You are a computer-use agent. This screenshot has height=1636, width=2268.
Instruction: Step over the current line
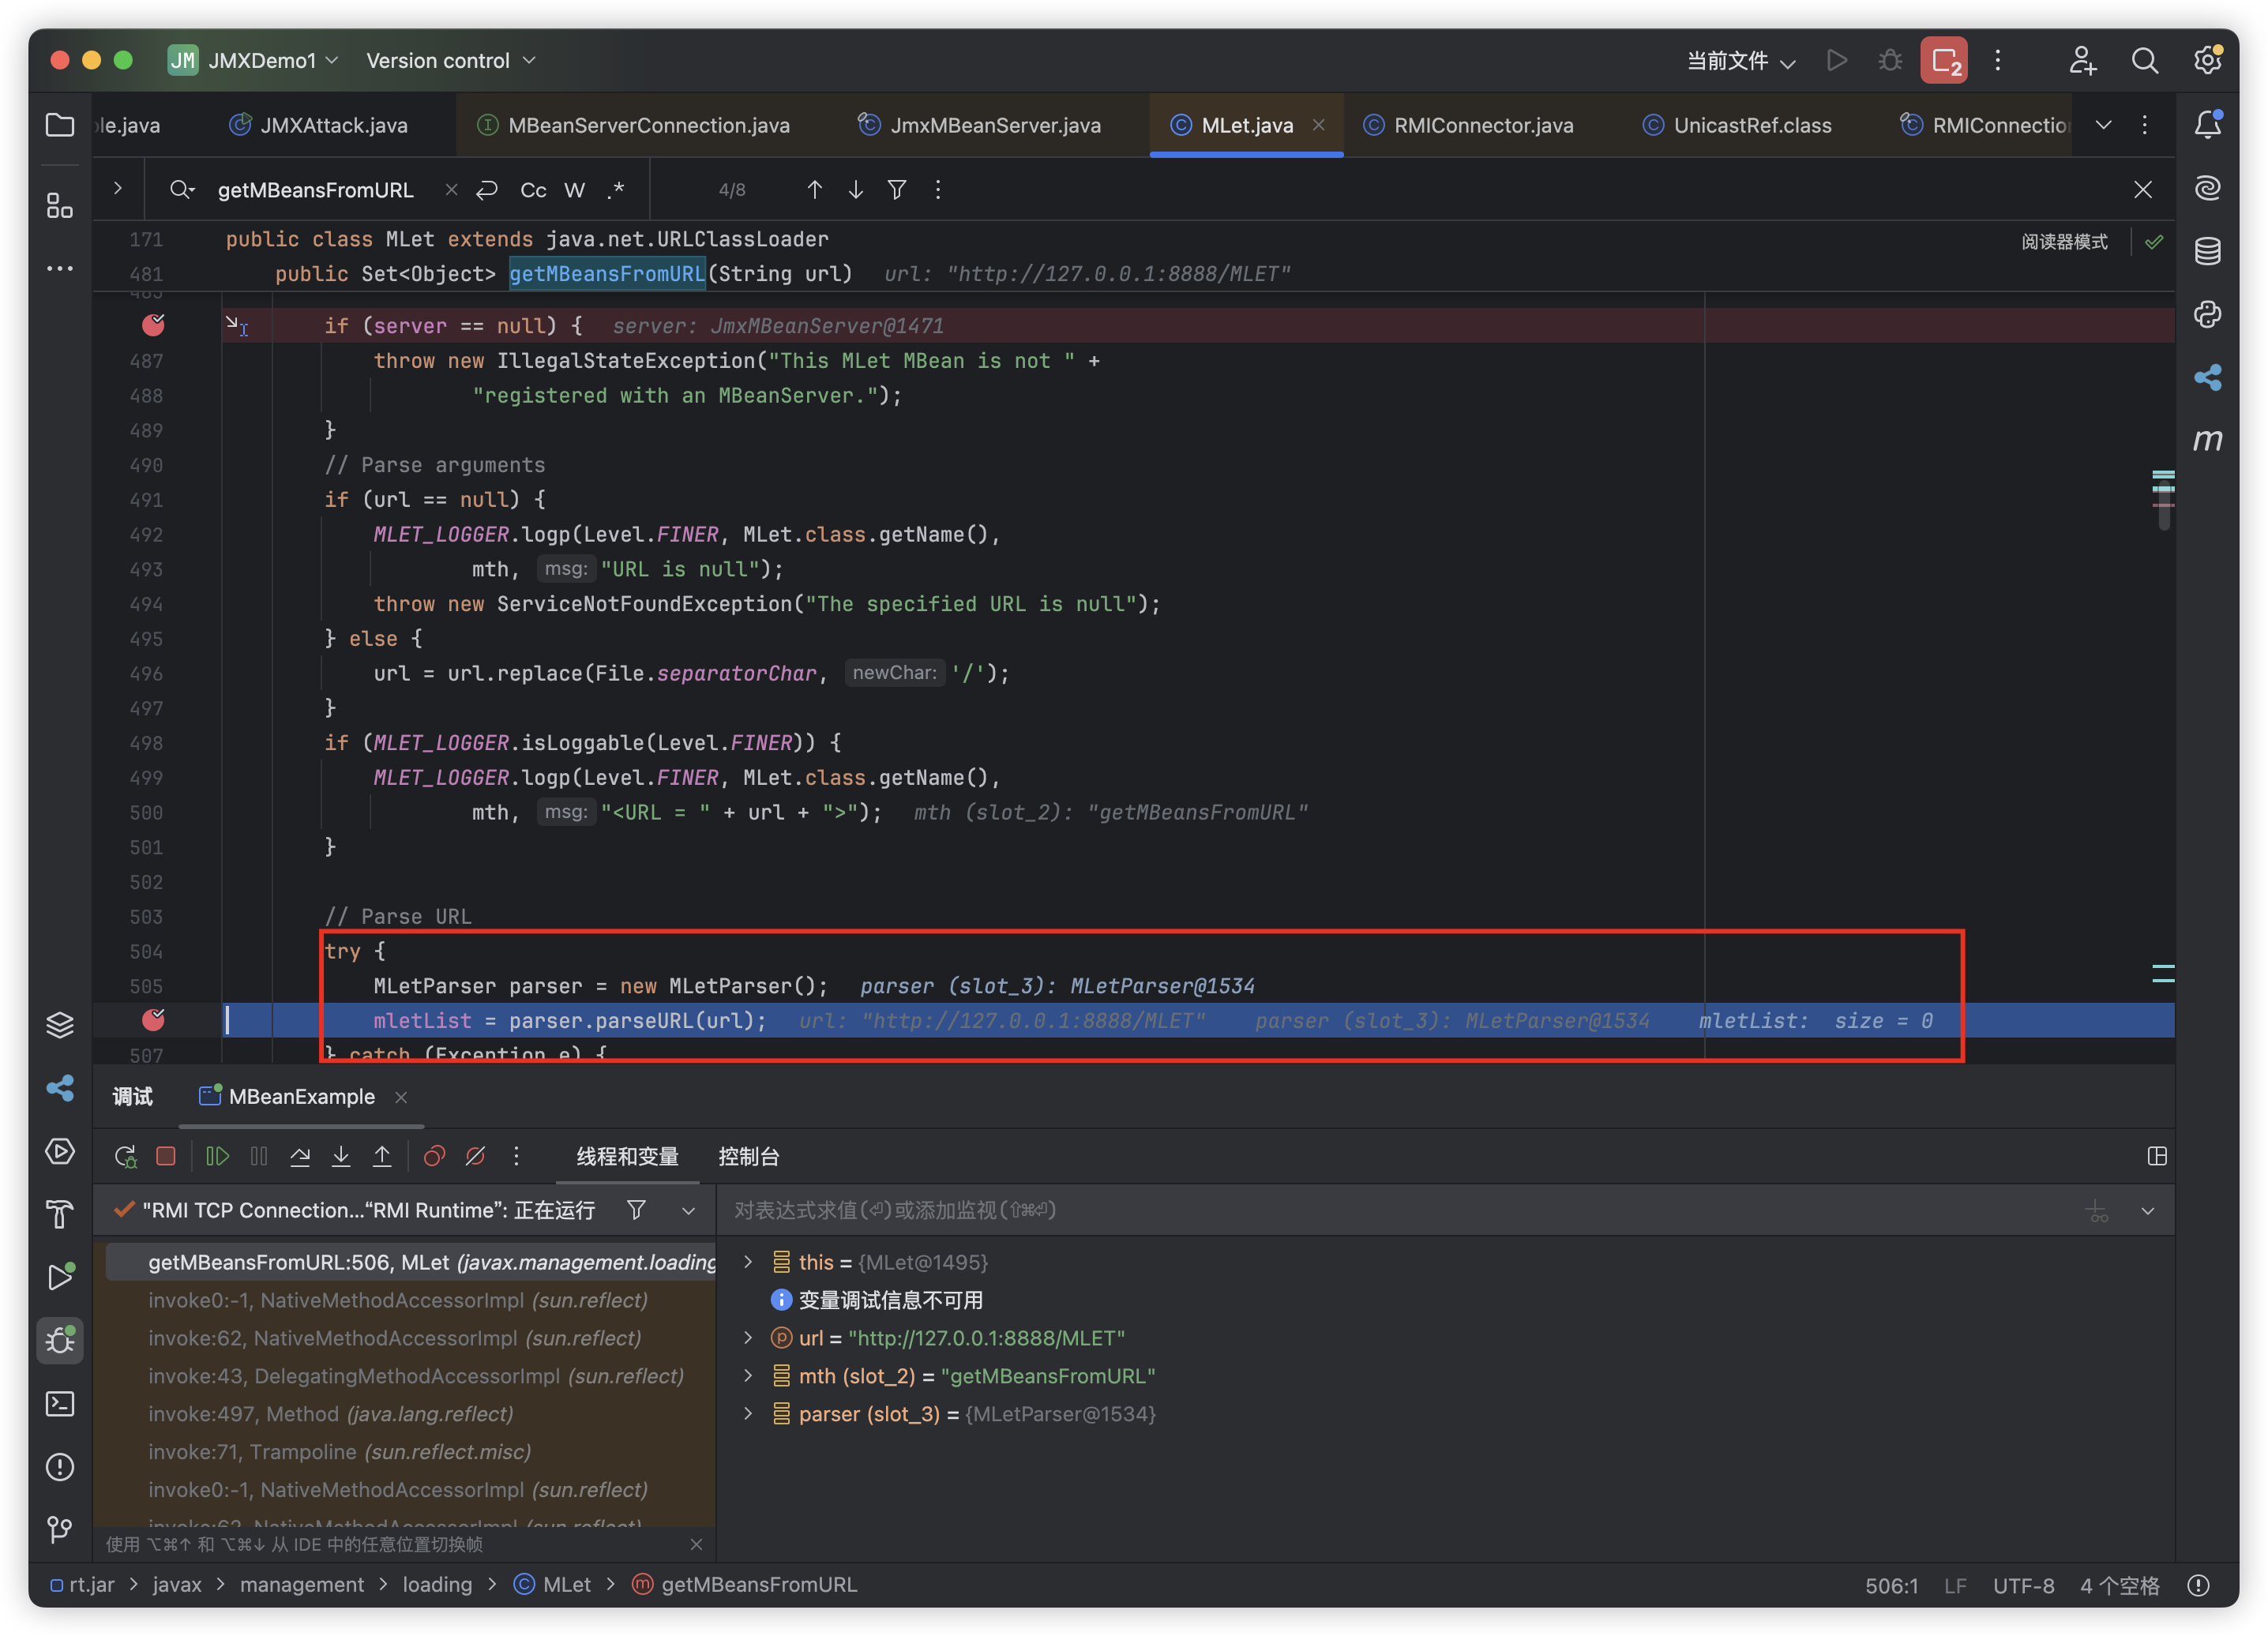(x=300, y=1157)
